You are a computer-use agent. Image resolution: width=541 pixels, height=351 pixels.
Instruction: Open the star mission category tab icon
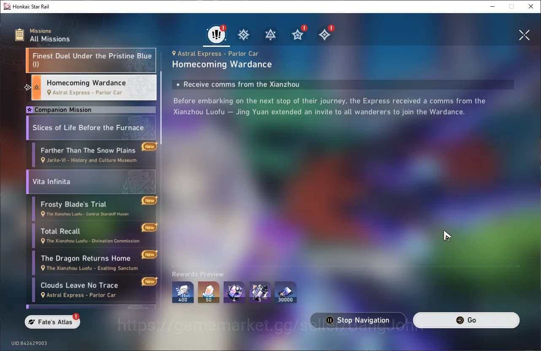pos(298,35)
